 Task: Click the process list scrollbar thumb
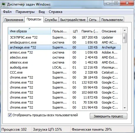click(125, 38)
